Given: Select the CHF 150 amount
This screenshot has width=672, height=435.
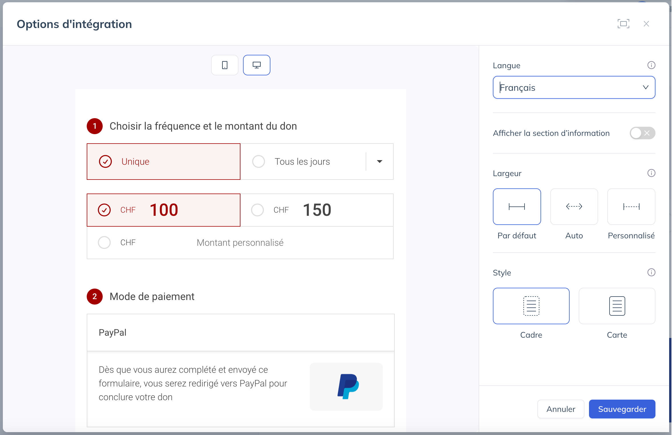Looking at the screenshot, I should [x=317, y=210].
